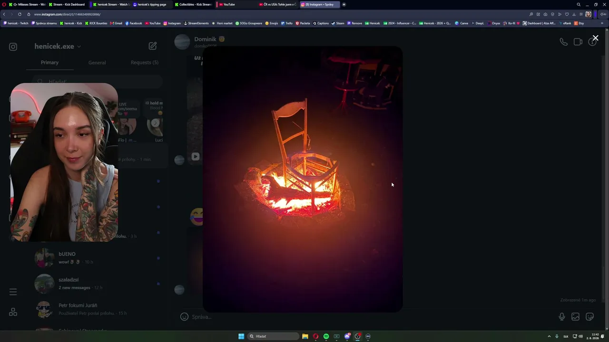The height and width of the screenshot is (342, 609).
Task: Open Discord from the taskbar
Action: click(x=347, y=336)
